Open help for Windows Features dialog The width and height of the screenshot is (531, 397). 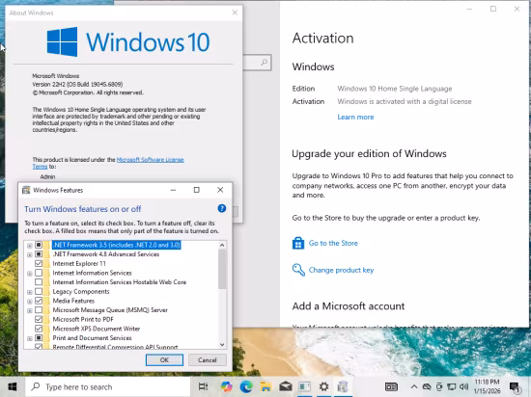click(x=222, y=208)
